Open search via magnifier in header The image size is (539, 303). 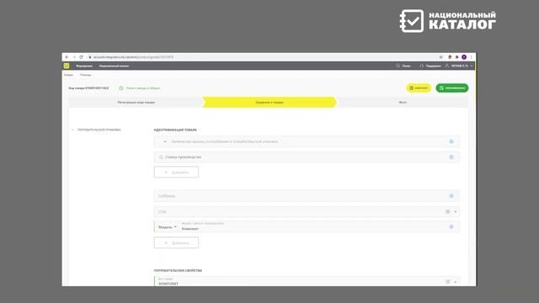[398, 66]
